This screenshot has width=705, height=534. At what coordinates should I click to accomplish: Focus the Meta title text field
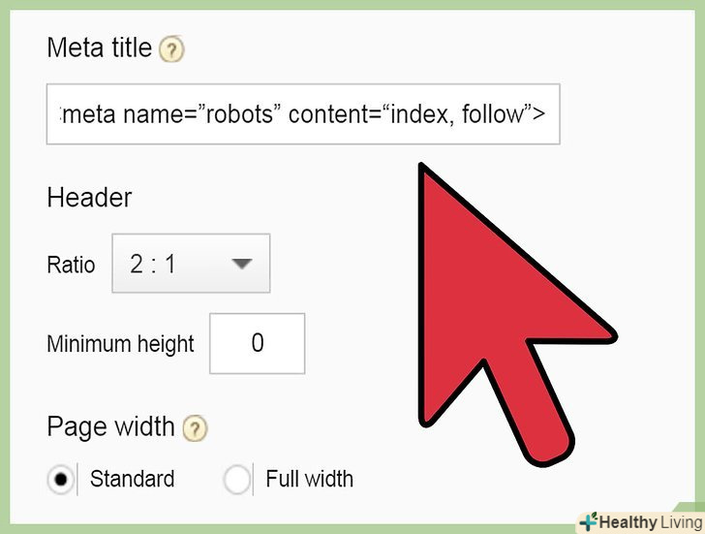[302, 117]
